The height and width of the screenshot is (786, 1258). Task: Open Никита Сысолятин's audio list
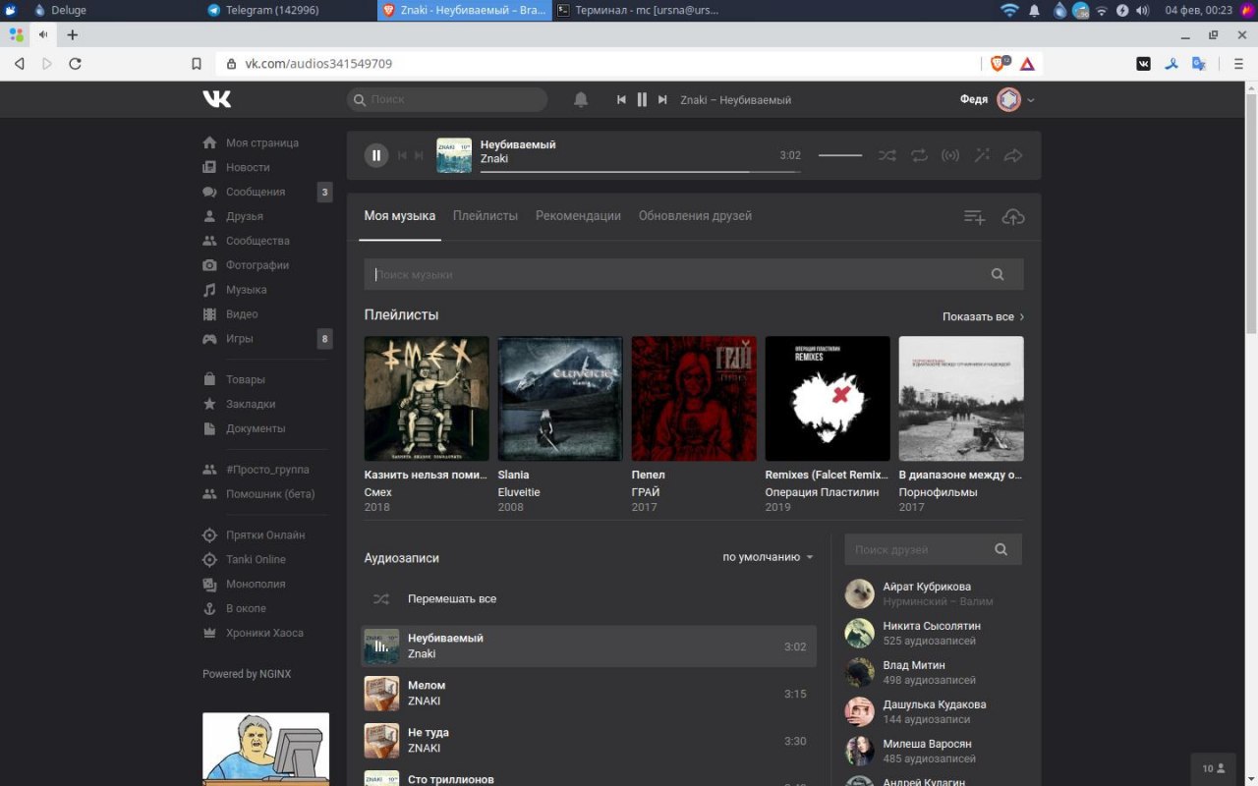[x=932, y=626]
